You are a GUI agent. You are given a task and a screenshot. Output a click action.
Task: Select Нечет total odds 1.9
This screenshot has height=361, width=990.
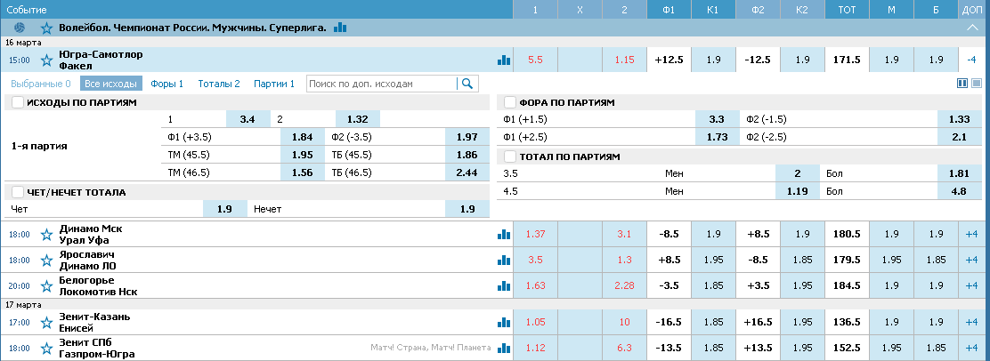point(467,209)
